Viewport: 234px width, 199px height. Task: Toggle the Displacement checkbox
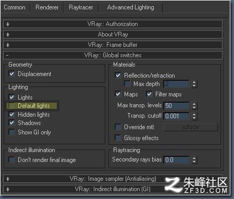tap(12, 74)
